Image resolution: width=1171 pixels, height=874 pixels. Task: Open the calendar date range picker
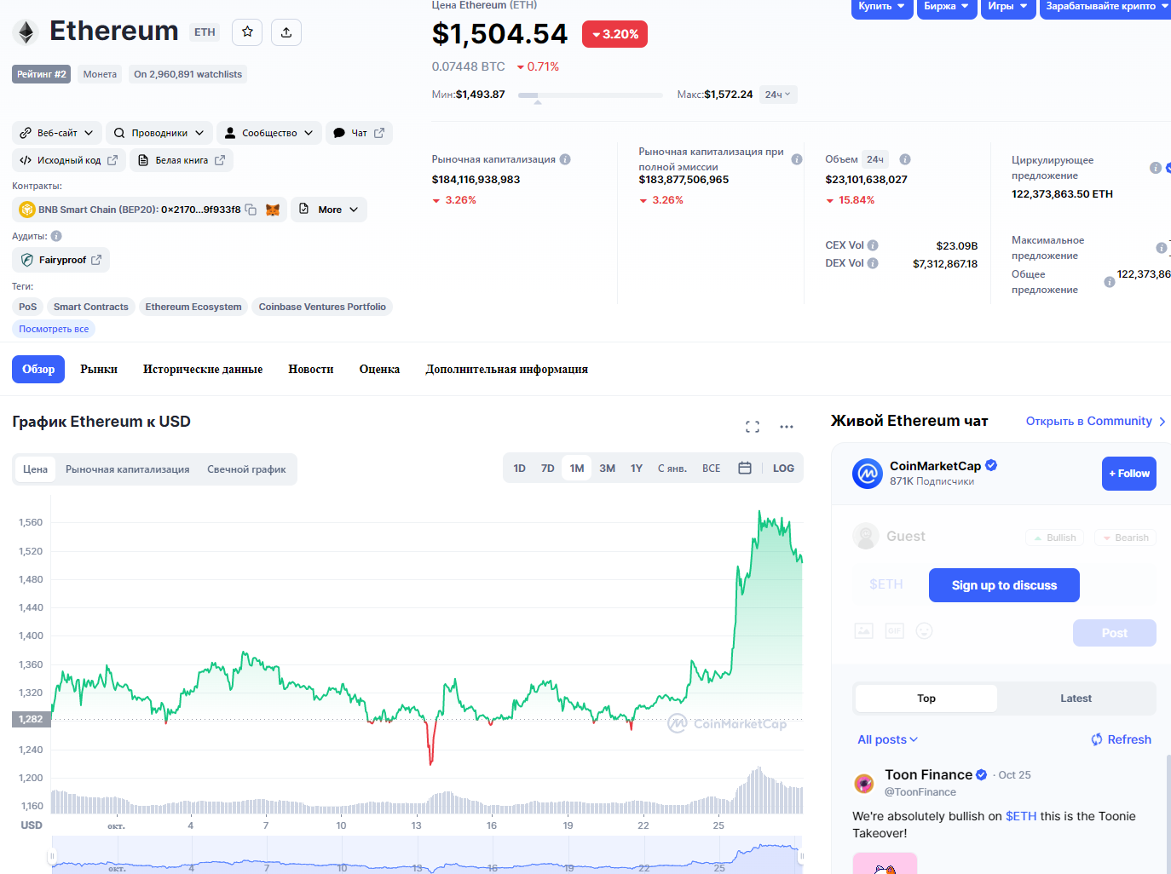click(x=745, y=469)
